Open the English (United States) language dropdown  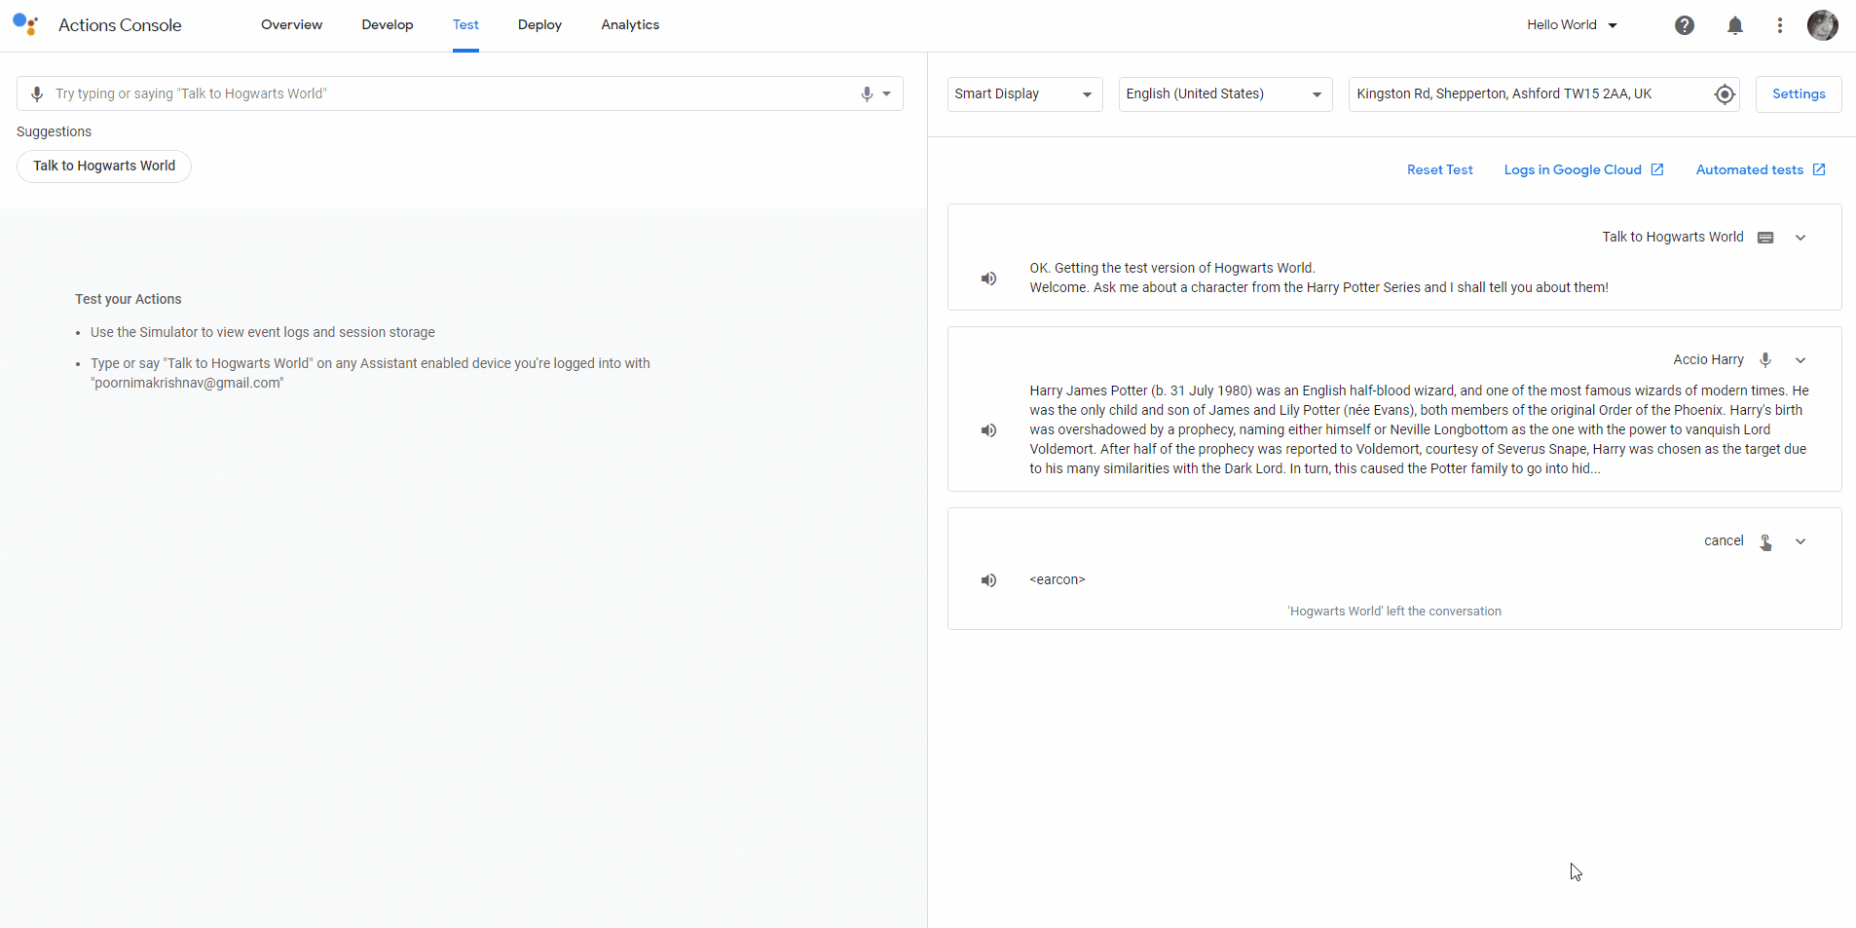coord(1225,93)
